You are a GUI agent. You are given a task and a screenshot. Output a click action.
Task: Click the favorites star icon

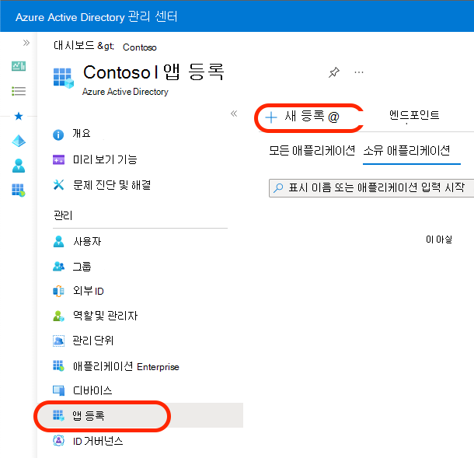point(19,116)
